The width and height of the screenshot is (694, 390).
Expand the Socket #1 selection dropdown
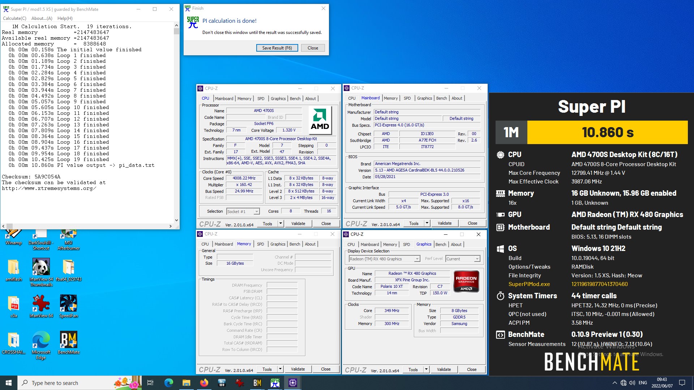coord(257,212)
